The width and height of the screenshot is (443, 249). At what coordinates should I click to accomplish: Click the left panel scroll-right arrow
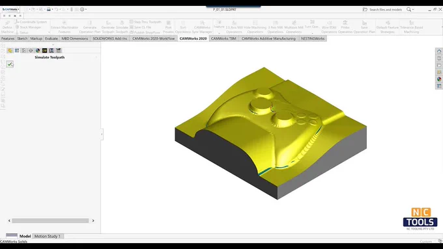[93, 221]
